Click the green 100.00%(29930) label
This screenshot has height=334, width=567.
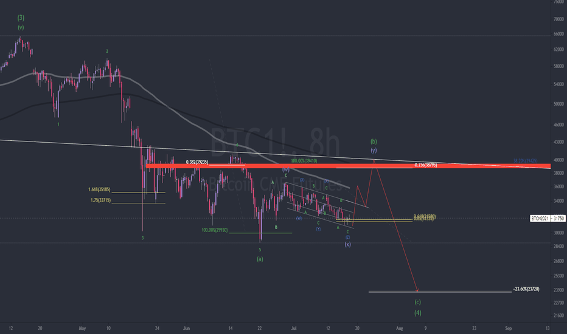tap(215, 230)
